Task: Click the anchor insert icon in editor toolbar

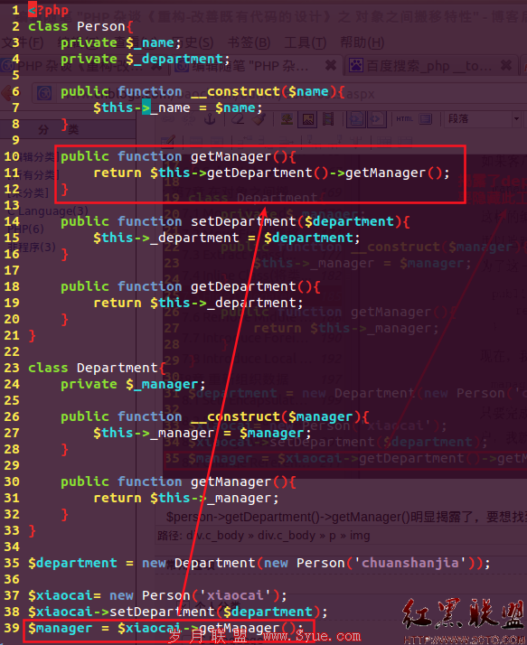Action: 210,119
